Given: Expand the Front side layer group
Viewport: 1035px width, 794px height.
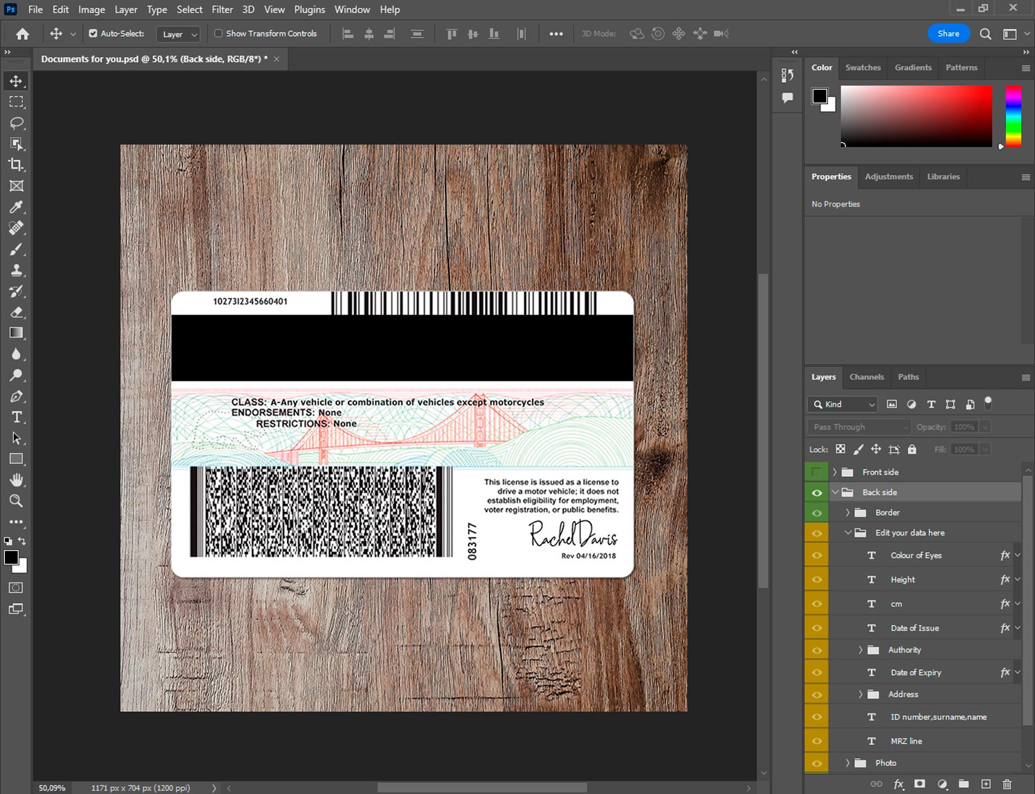Looking at the screenshot, I should 834,472.
